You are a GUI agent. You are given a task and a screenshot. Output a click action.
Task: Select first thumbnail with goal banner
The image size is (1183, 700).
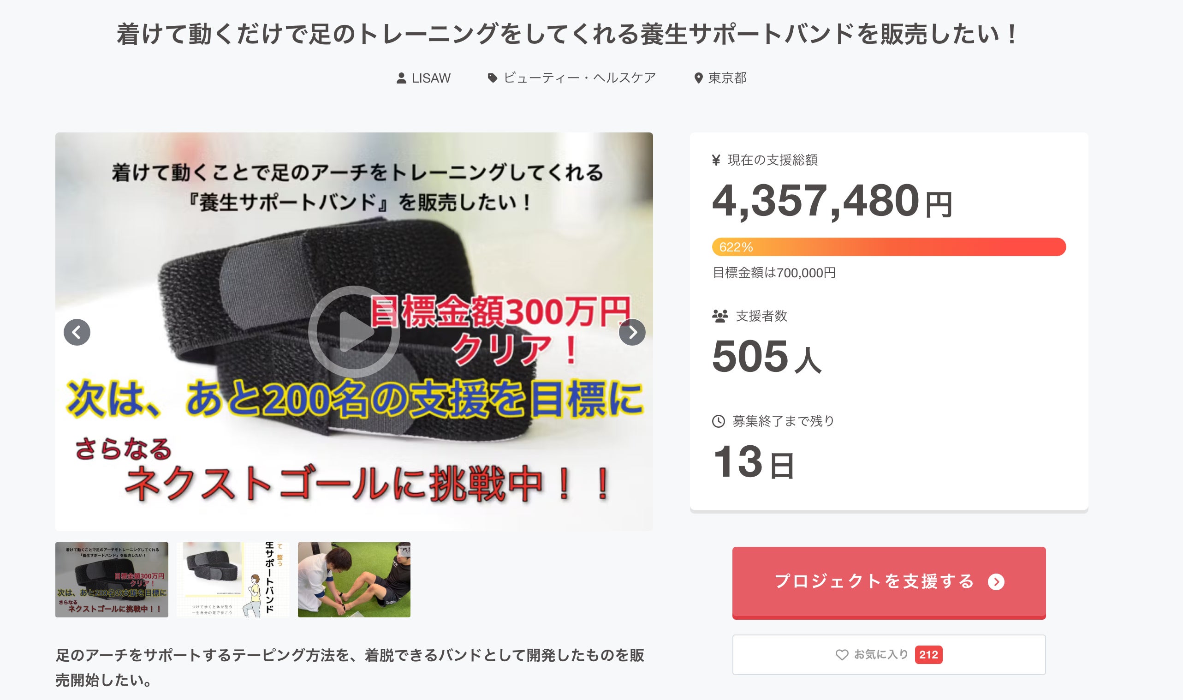coord(112,579)
